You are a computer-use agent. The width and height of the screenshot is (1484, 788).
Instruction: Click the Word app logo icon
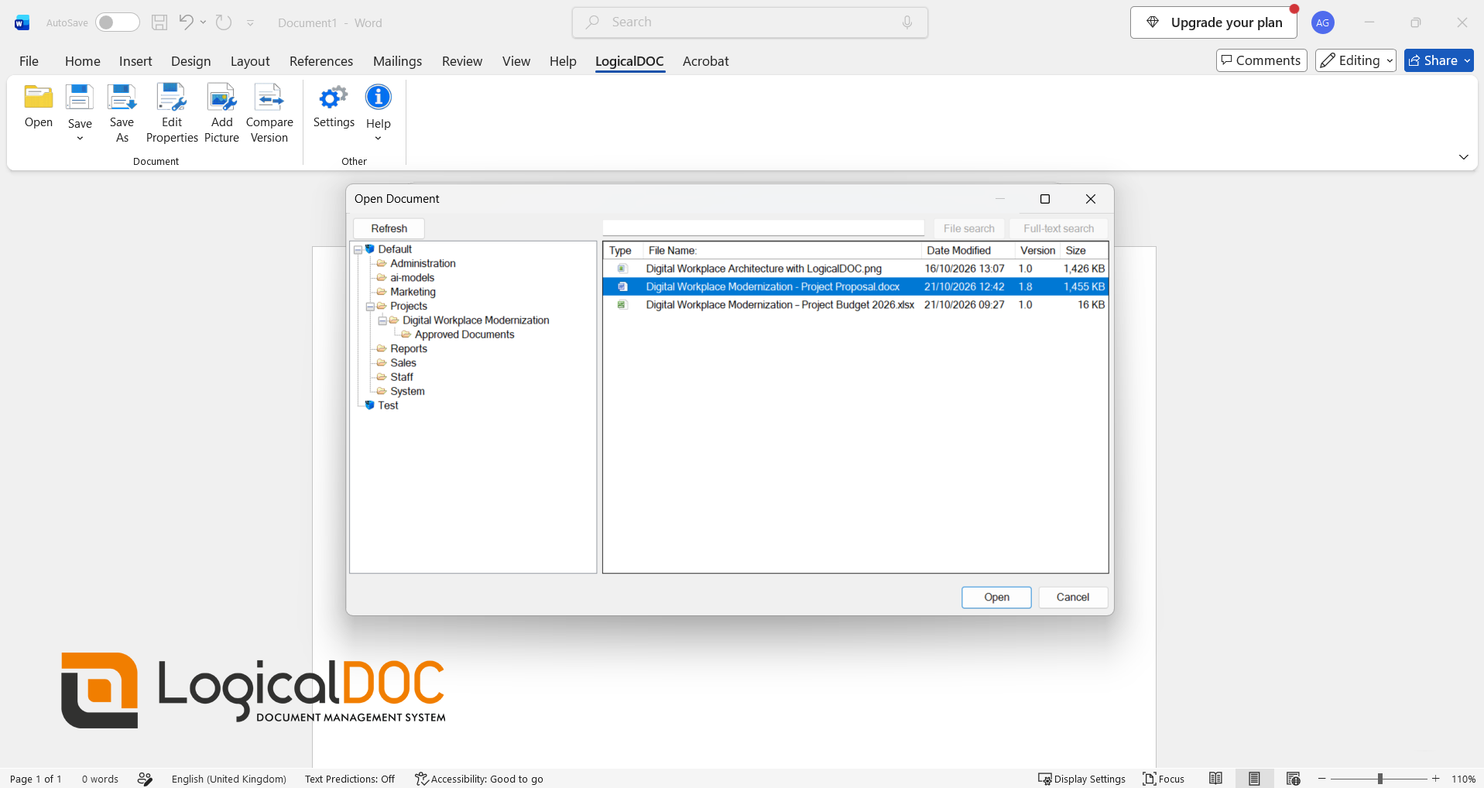pos(22,22)
